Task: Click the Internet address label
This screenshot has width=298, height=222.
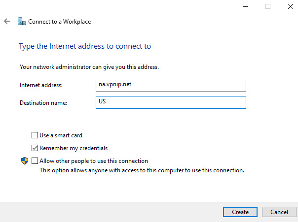Action: pyautogui.click(x=41, y=85)
